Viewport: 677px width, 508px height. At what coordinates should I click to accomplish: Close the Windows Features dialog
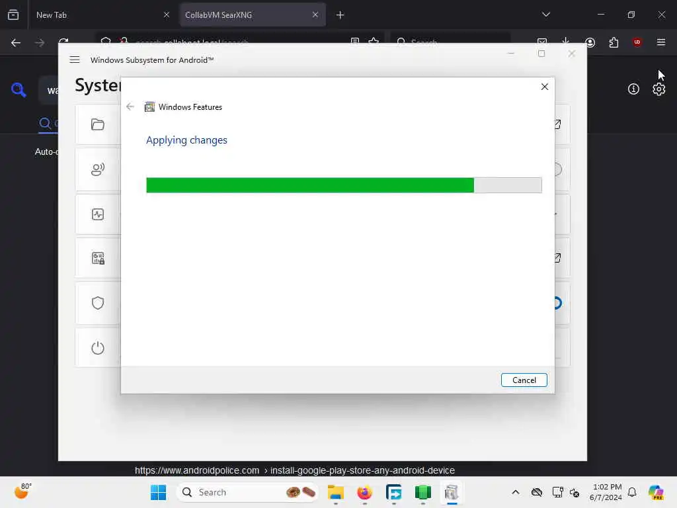tap(545, 87)
